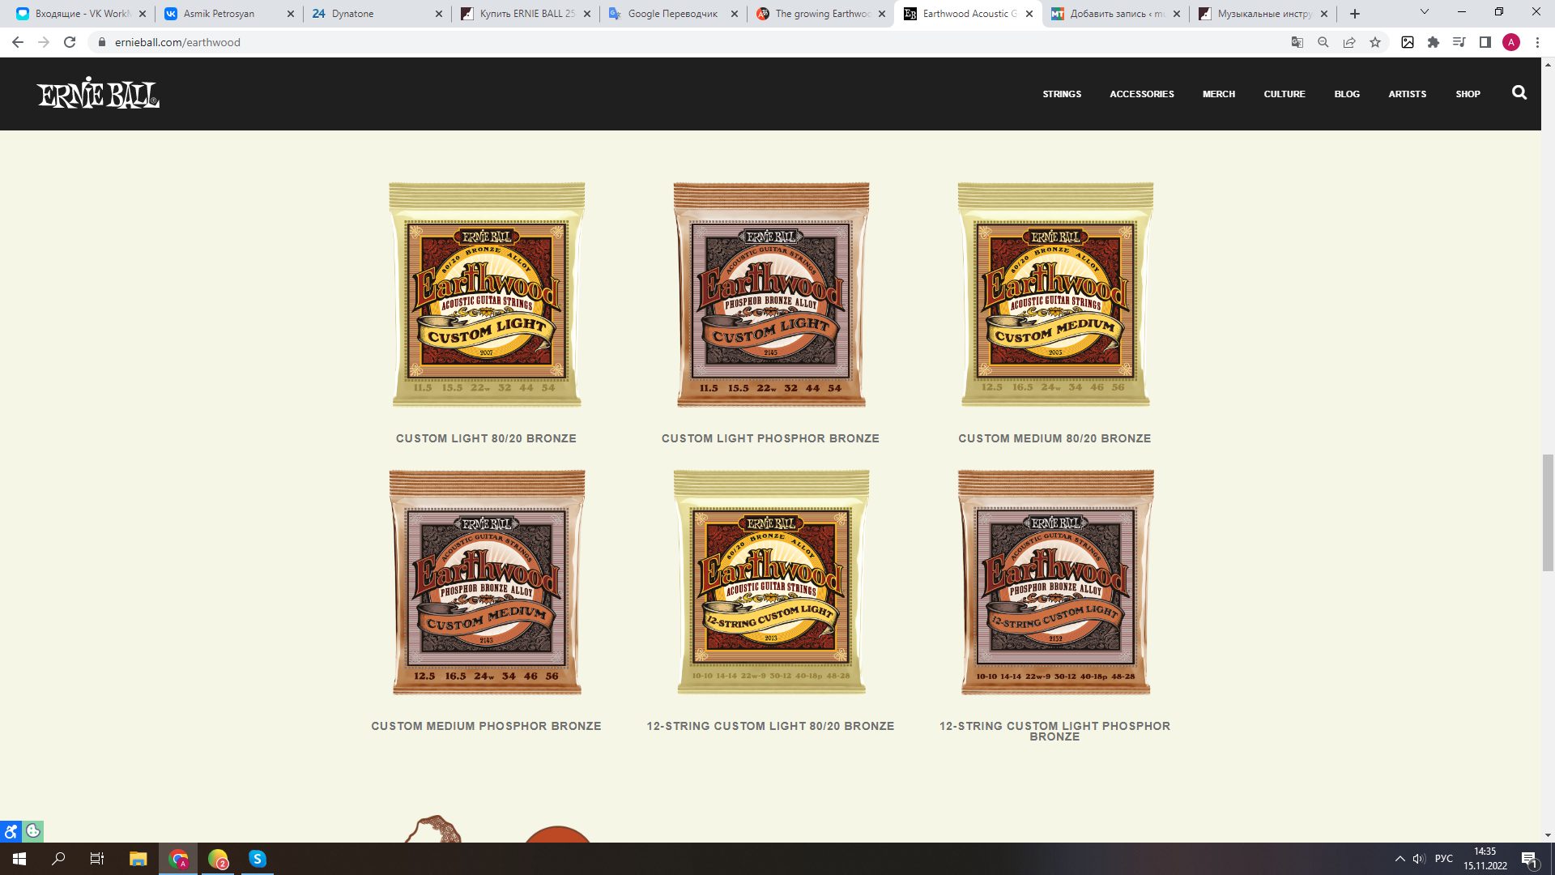Bookmark this page with the star icon

pos(1375,42)
